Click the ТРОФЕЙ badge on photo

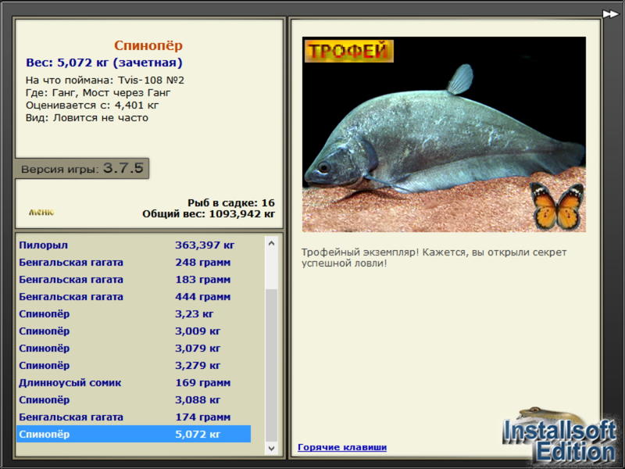click(348, 51)
